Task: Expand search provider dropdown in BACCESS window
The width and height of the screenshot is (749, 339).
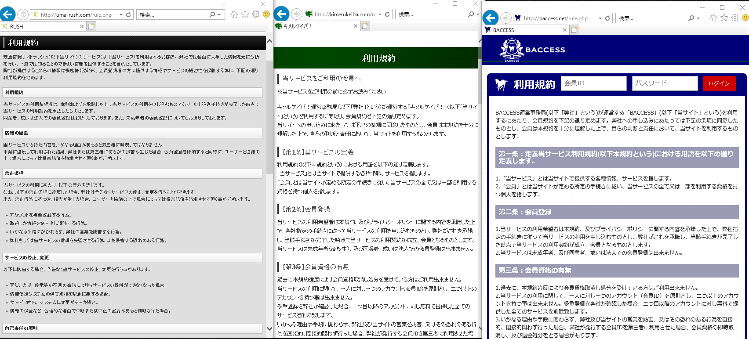Action: [698, 18]
